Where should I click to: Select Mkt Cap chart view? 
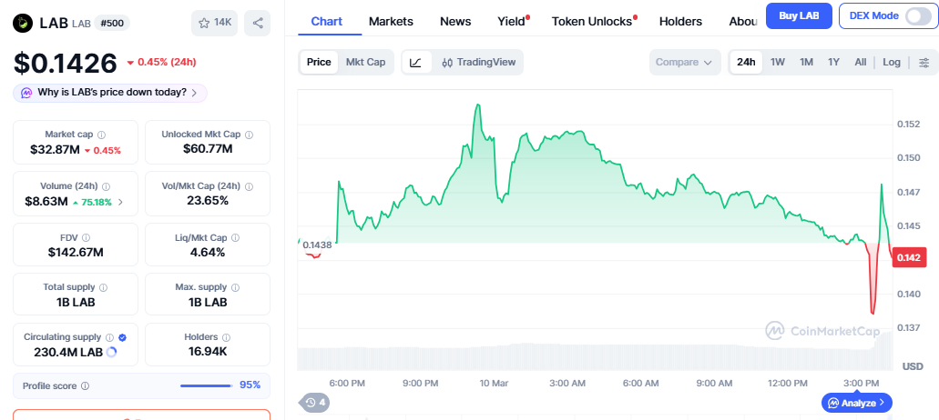click(365, 62)
